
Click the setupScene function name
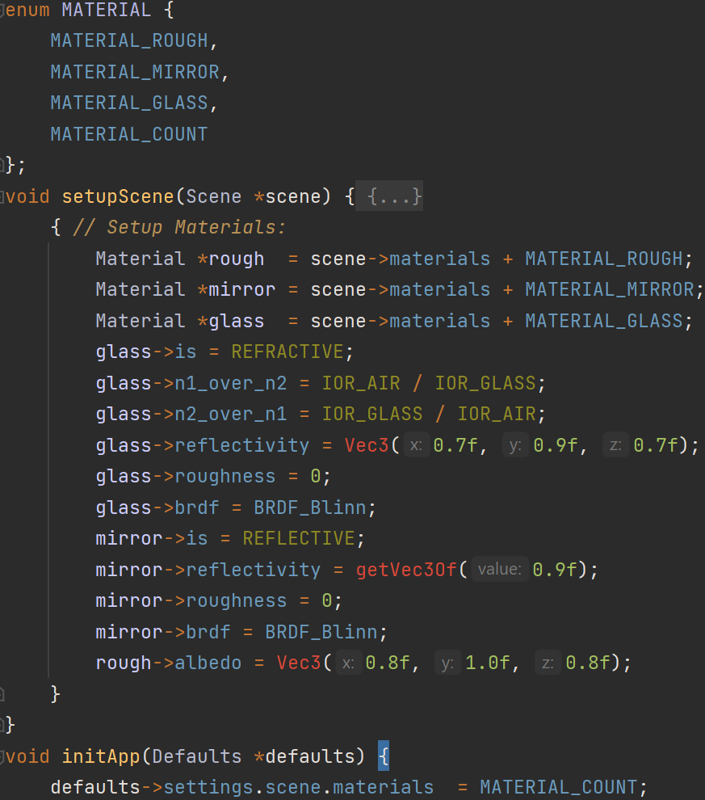pos(118,196)
